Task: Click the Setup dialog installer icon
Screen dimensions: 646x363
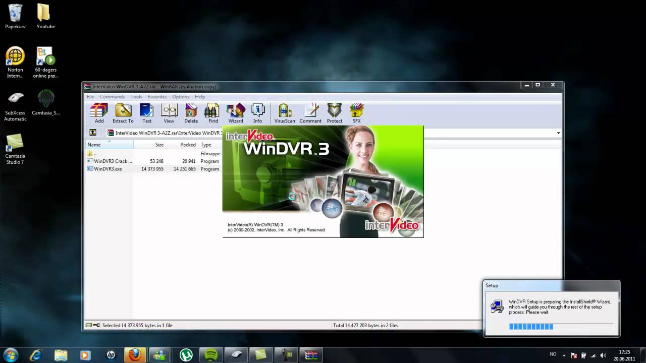Action: click(x=497, y=306)
